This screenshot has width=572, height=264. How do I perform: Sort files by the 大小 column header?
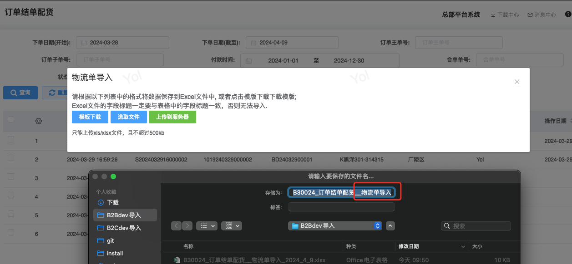[477, 246]
